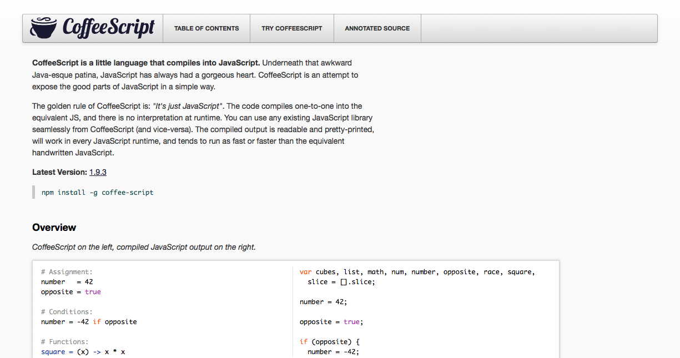The width and height of the screenshot is (680, 358).
Task: Click the "Latest Version:" label
Action: (x=59, y=172)
